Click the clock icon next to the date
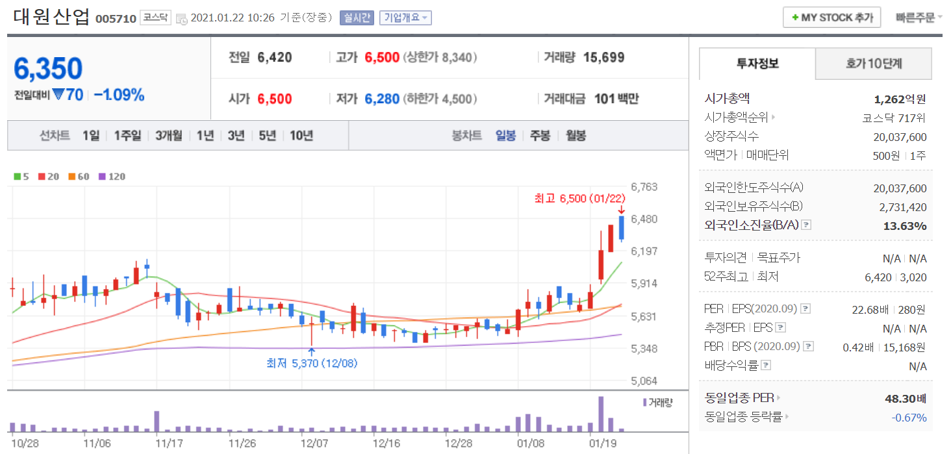The height and width of the screenshot is (454, 951). click(182, 18)
